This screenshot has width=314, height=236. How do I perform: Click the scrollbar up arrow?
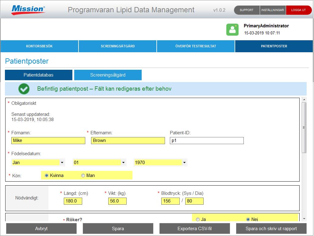pos(304,100)
